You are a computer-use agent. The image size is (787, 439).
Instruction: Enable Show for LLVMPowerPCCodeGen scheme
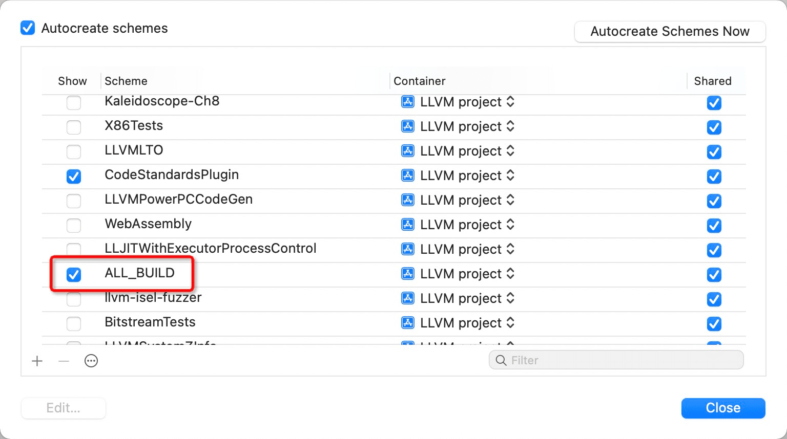pos(74,201)
